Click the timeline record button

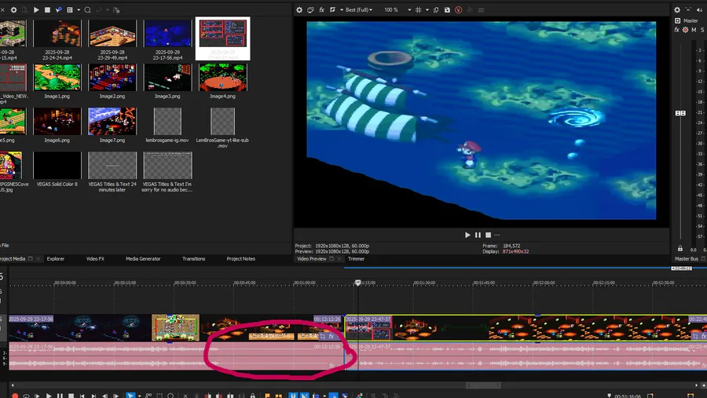(x=15, y=396)
